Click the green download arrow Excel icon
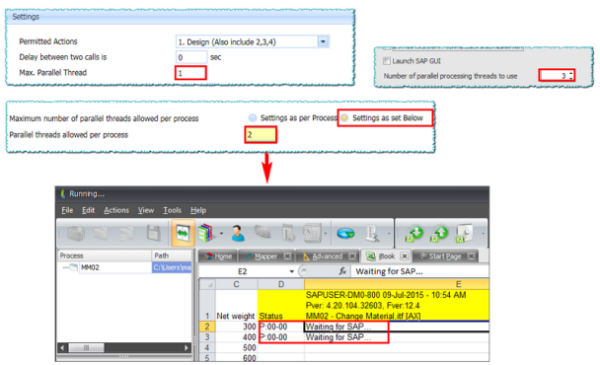 [414, 233]
